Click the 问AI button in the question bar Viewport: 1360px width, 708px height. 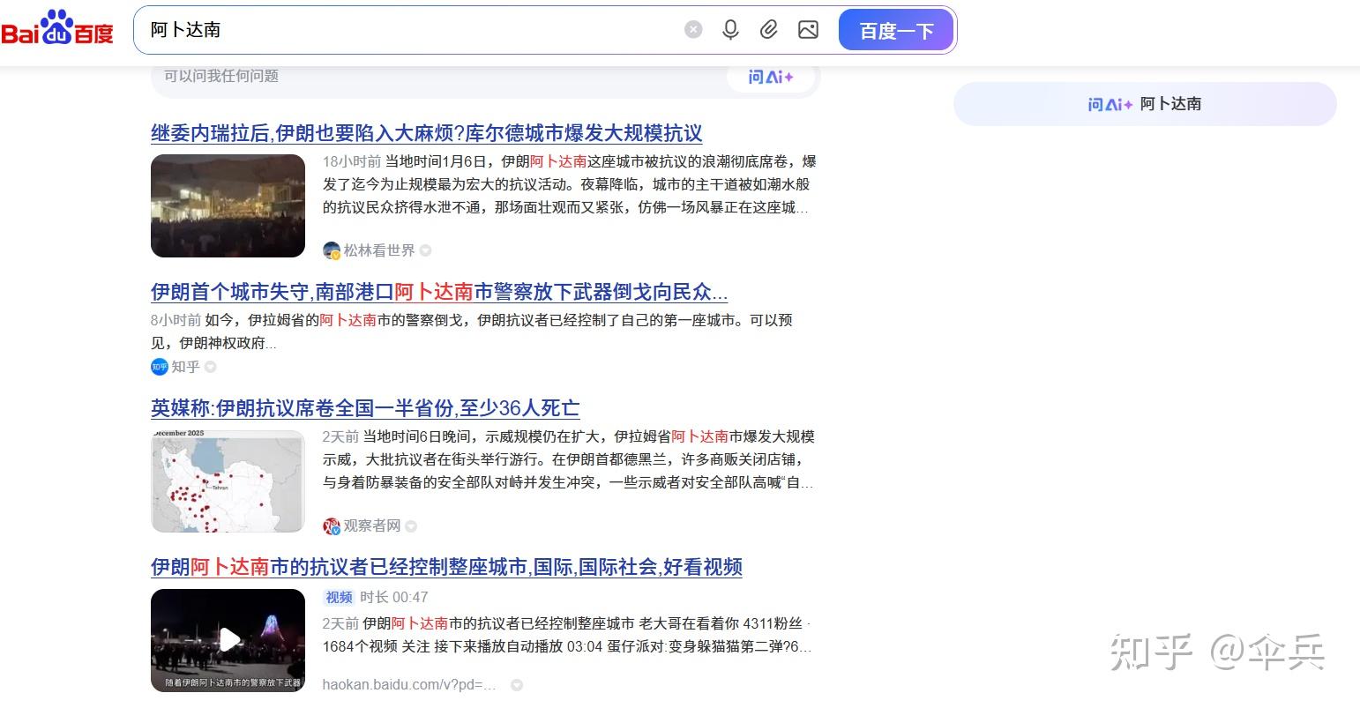[772, 77]
